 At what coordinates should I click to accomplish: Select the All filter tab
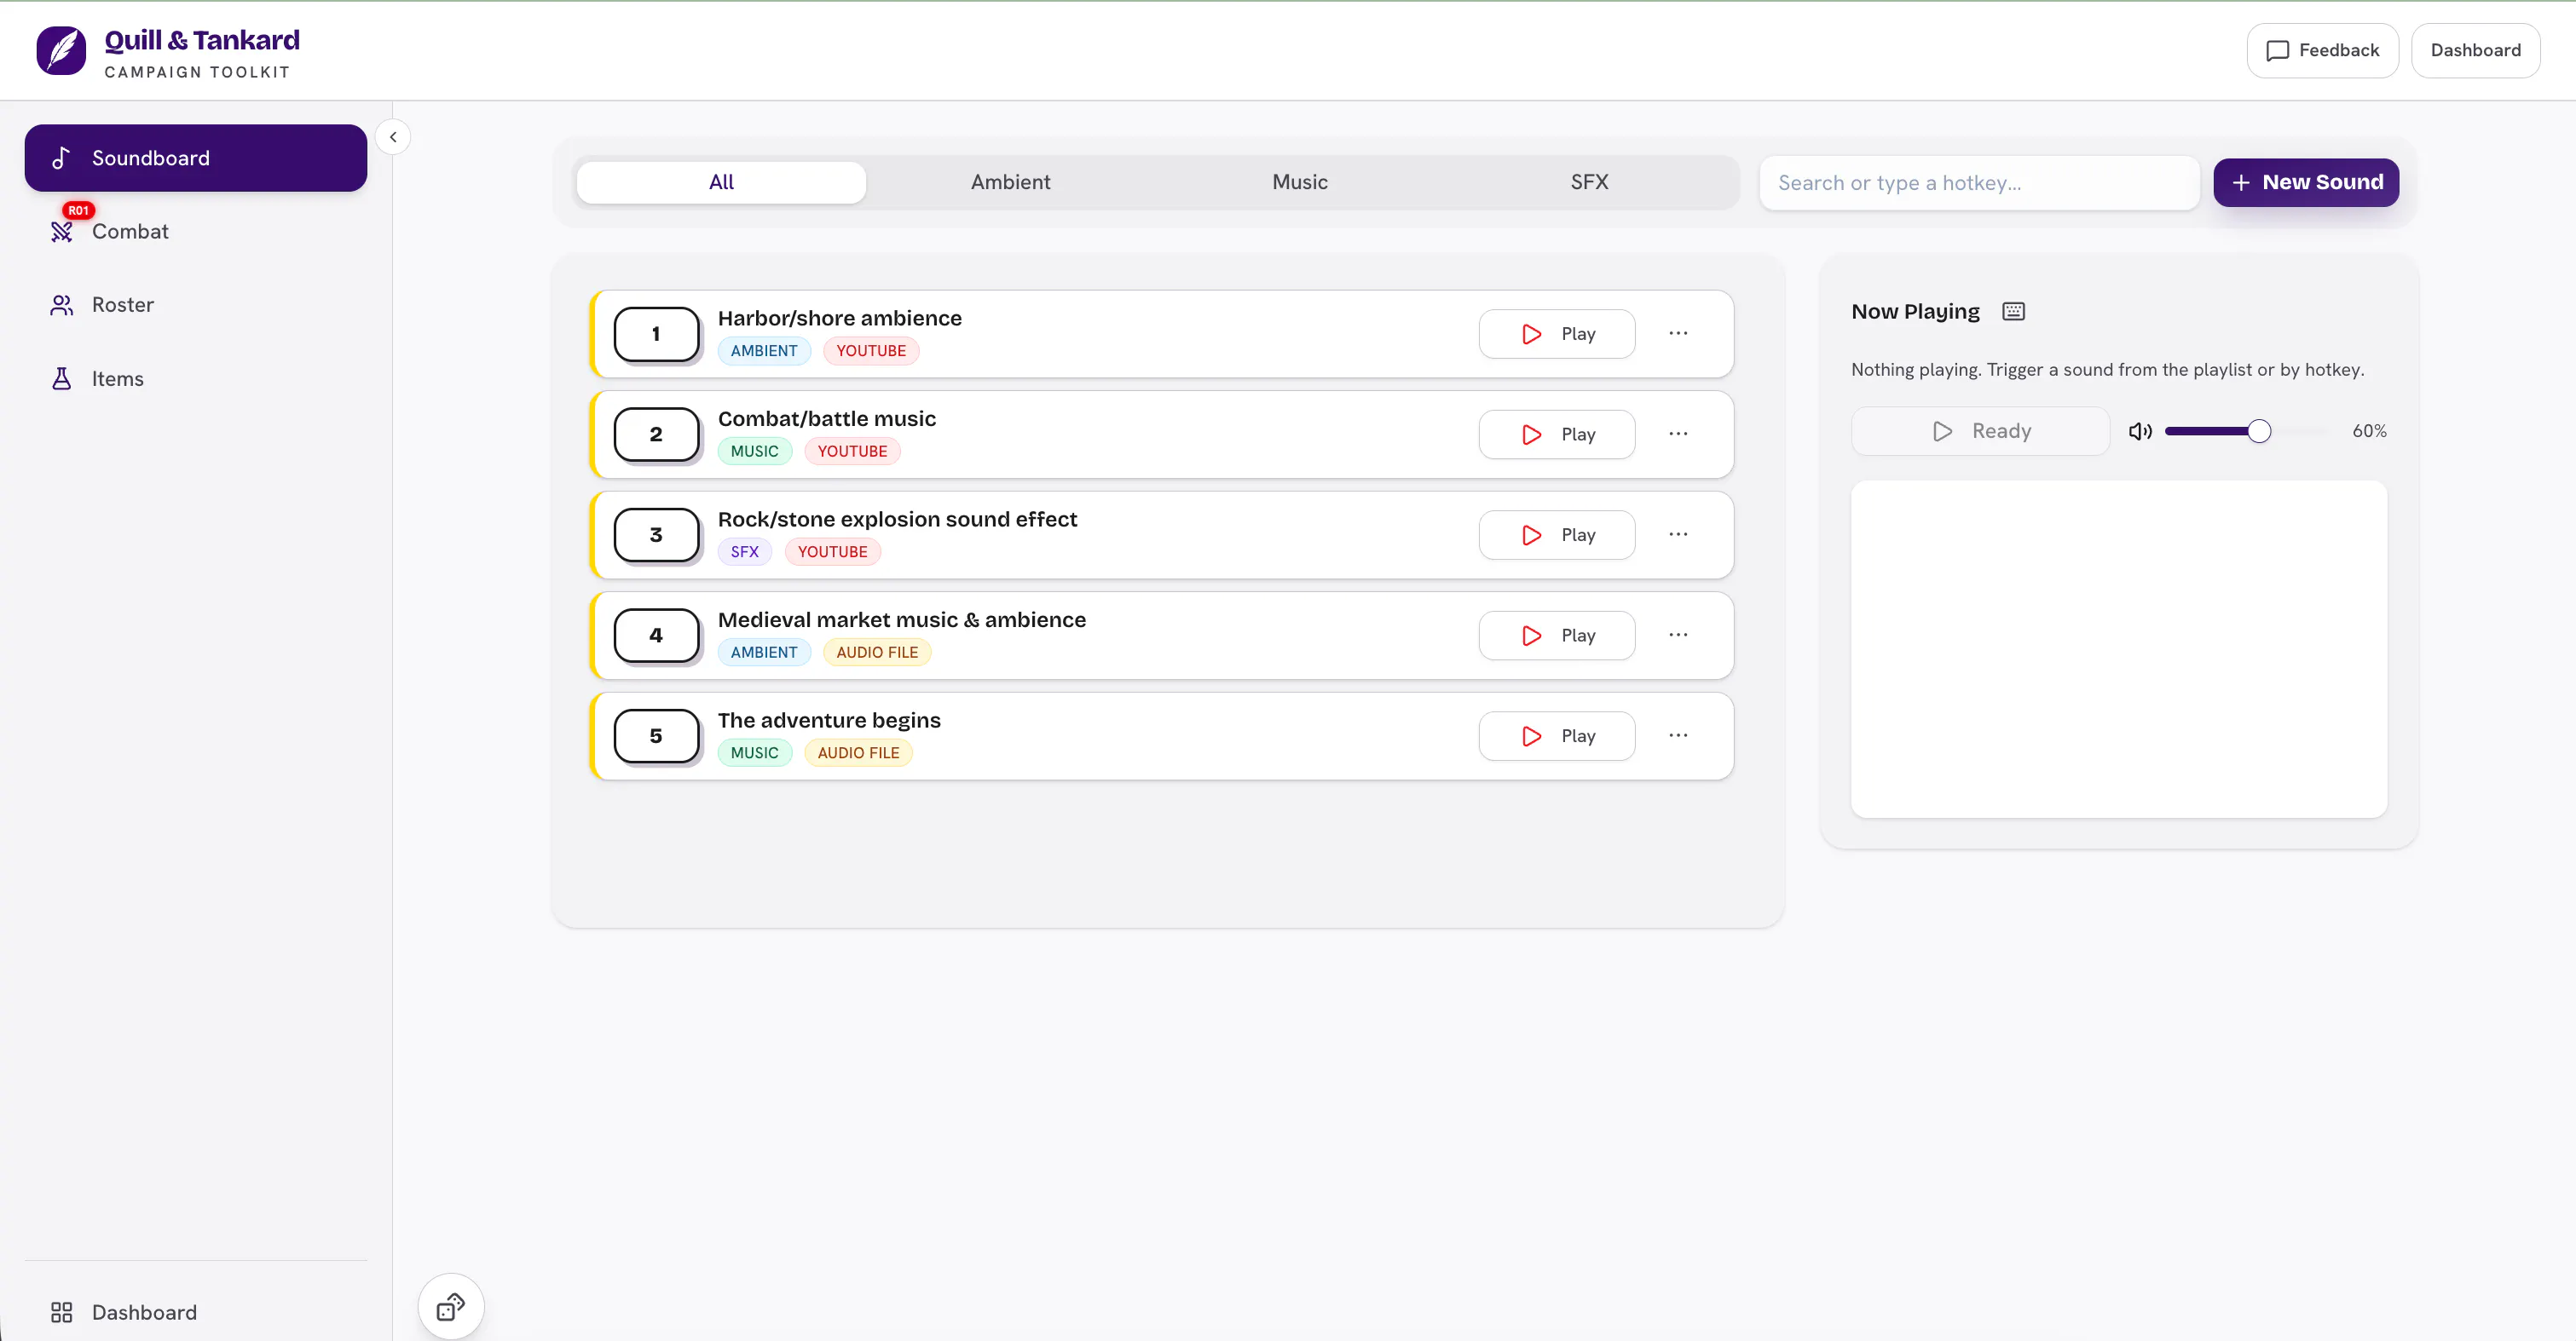pyautogui.click(x=721, y=181)
